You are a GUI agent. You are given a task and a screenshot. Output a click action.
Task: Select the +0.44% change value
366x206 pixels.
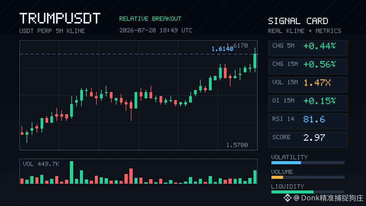coord(319,46)
